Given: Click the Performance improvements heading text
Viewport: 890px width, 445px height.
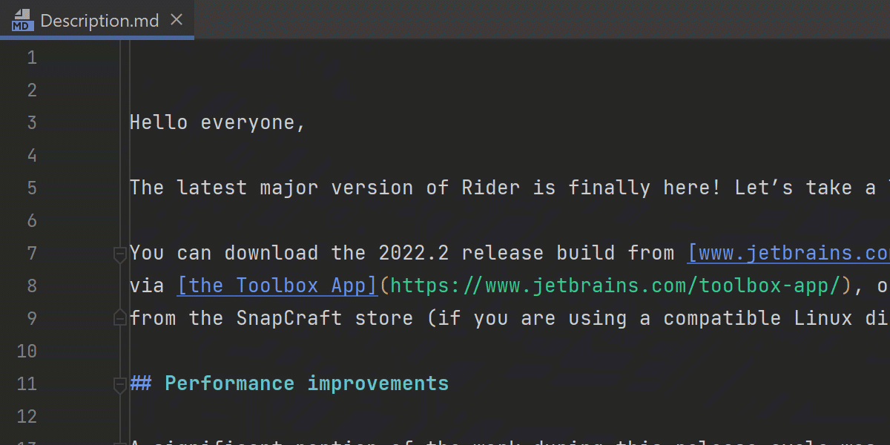Looking at the screenshot, I should (x=306, y=383).
